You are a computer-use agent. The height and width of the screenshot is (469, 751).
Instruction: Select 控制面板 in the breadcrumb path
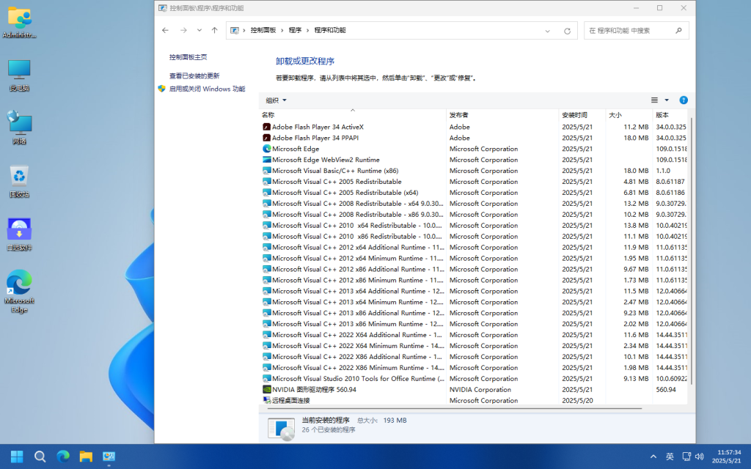pos(263,30)
